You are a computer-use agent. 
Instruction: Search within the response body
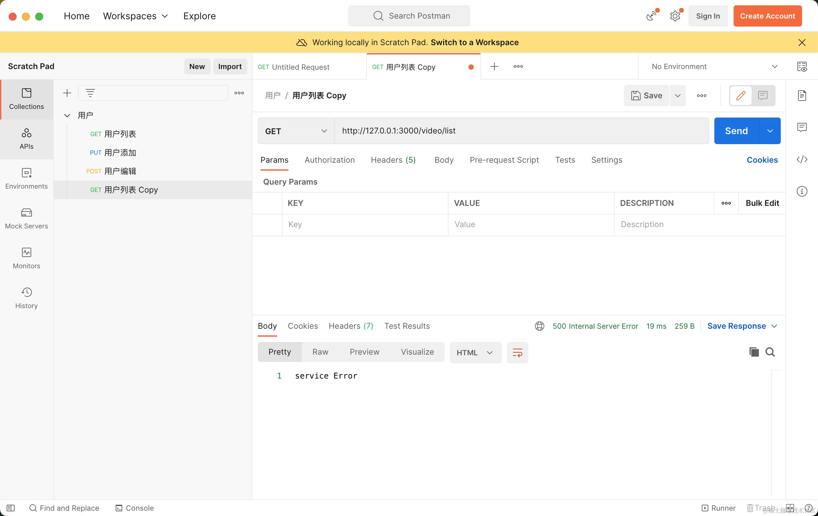[x=770, y=352]
